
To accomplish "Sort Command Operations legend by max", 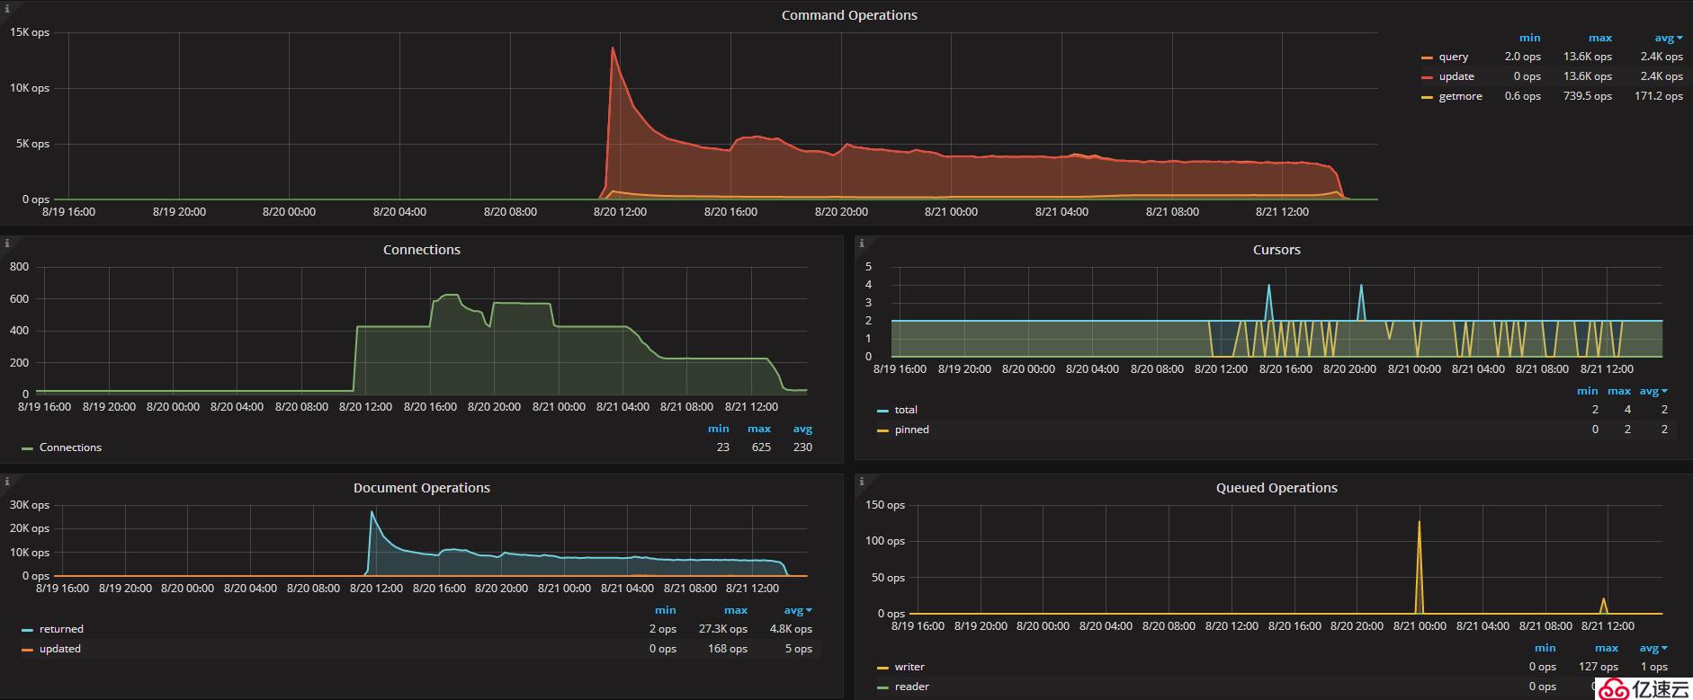I will (x=1599, y=38).
